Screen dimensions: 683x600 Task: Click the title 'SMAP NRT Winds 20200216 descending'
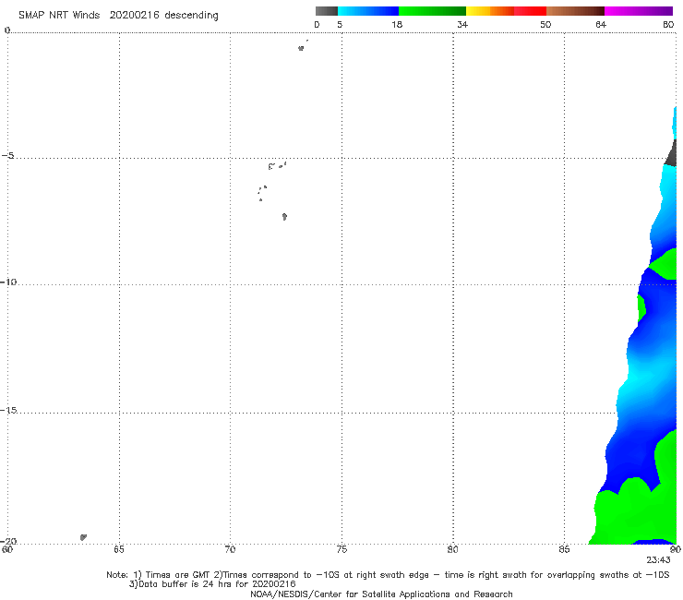click(x=118, y=16)
